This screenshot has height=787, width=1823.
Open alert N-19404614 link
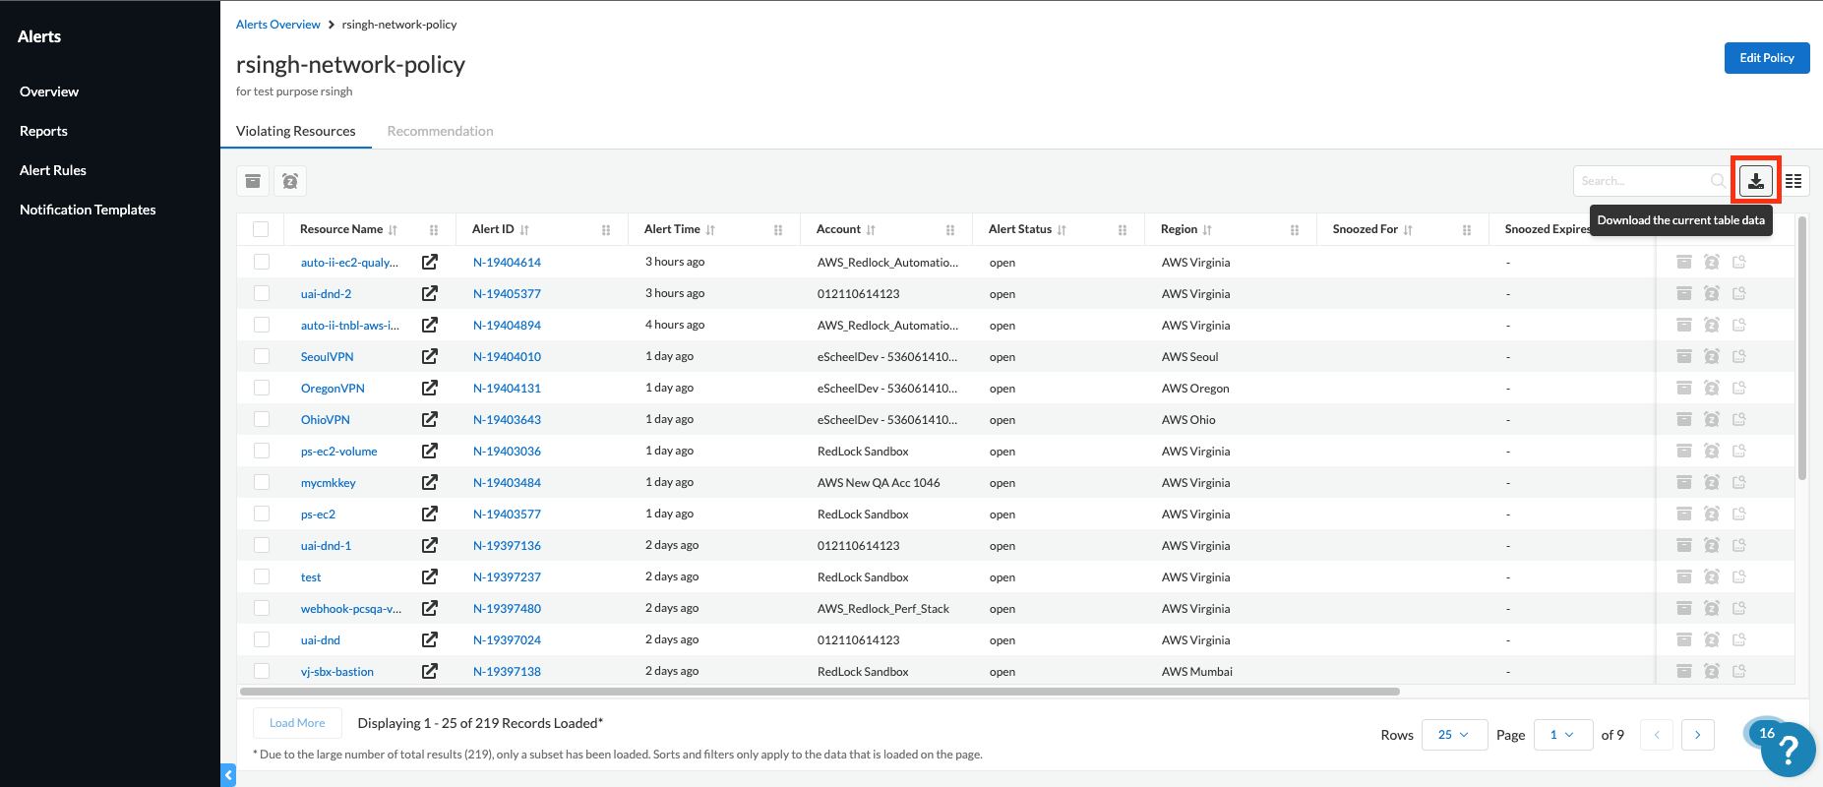click(507, 263)
